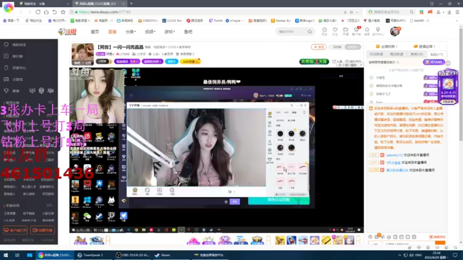This screenshot has width=463, height=260.
Task: Expand the 视频 dropdown in Douyu nav
Action: coord(150,32)
